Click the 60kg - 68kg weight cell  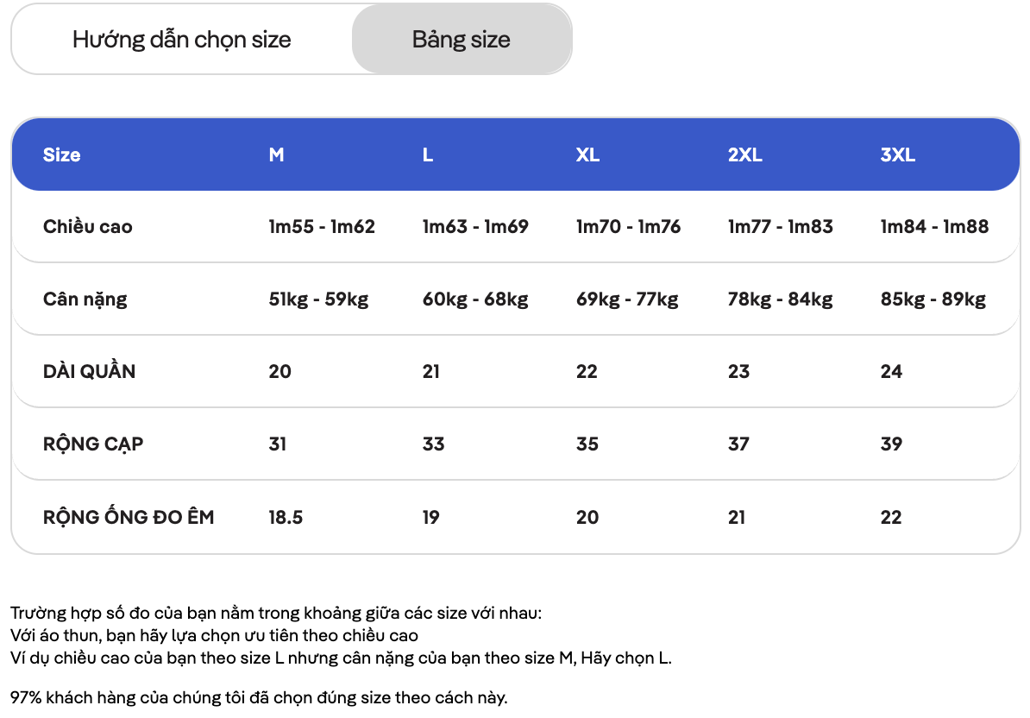[475, 299]
